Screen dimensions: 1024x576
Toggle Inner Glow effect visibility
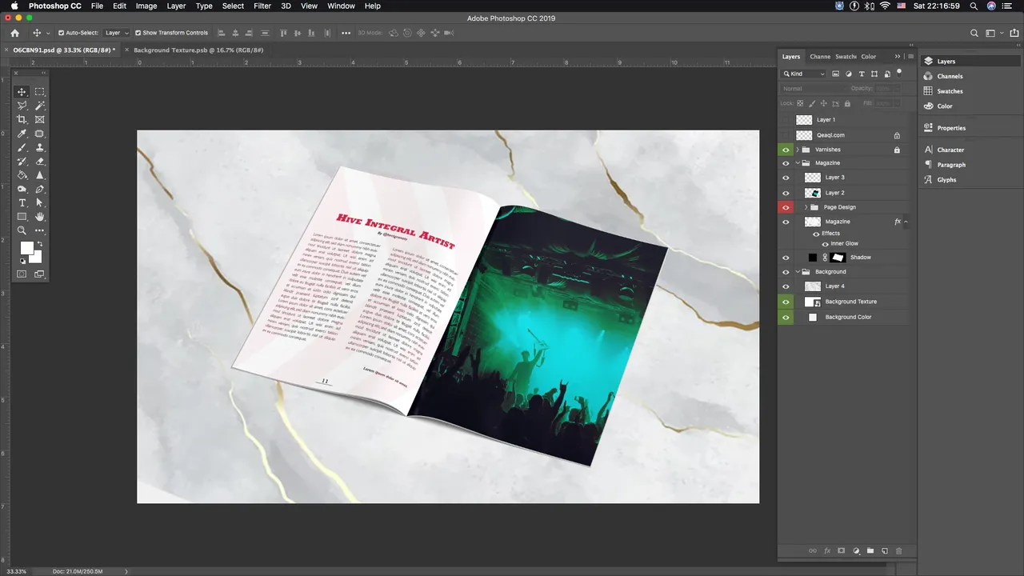click(826, 243)
